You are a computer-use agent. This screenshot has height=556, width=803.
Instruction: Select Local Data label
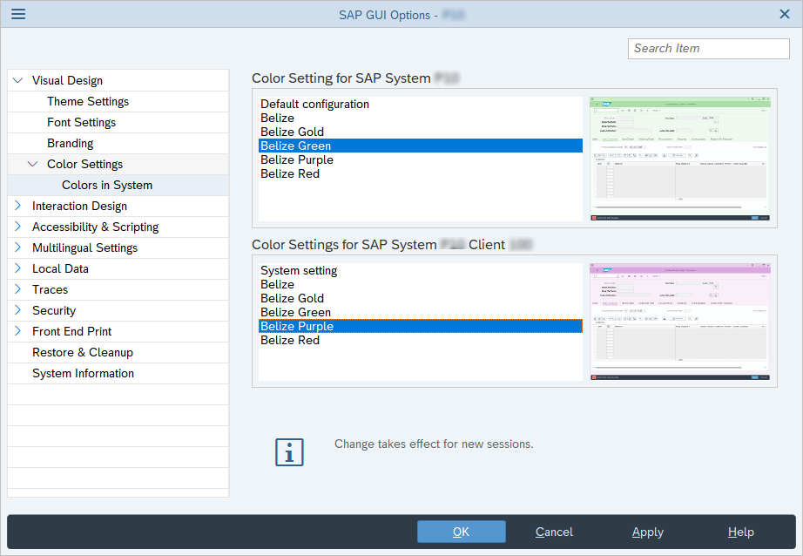(x=60, y=269)
